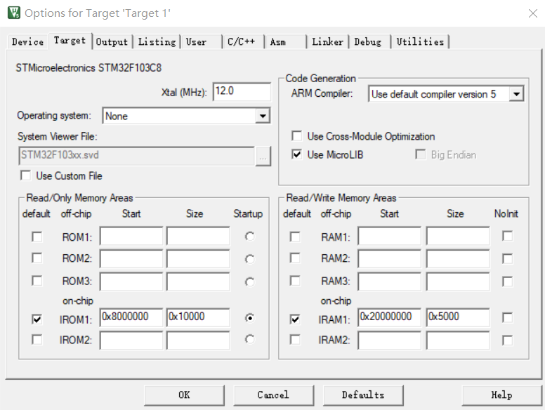This screenshot has width=545, height=410.
Task: Check the ROM2 default checkbox
Action: tap(37, 258)
